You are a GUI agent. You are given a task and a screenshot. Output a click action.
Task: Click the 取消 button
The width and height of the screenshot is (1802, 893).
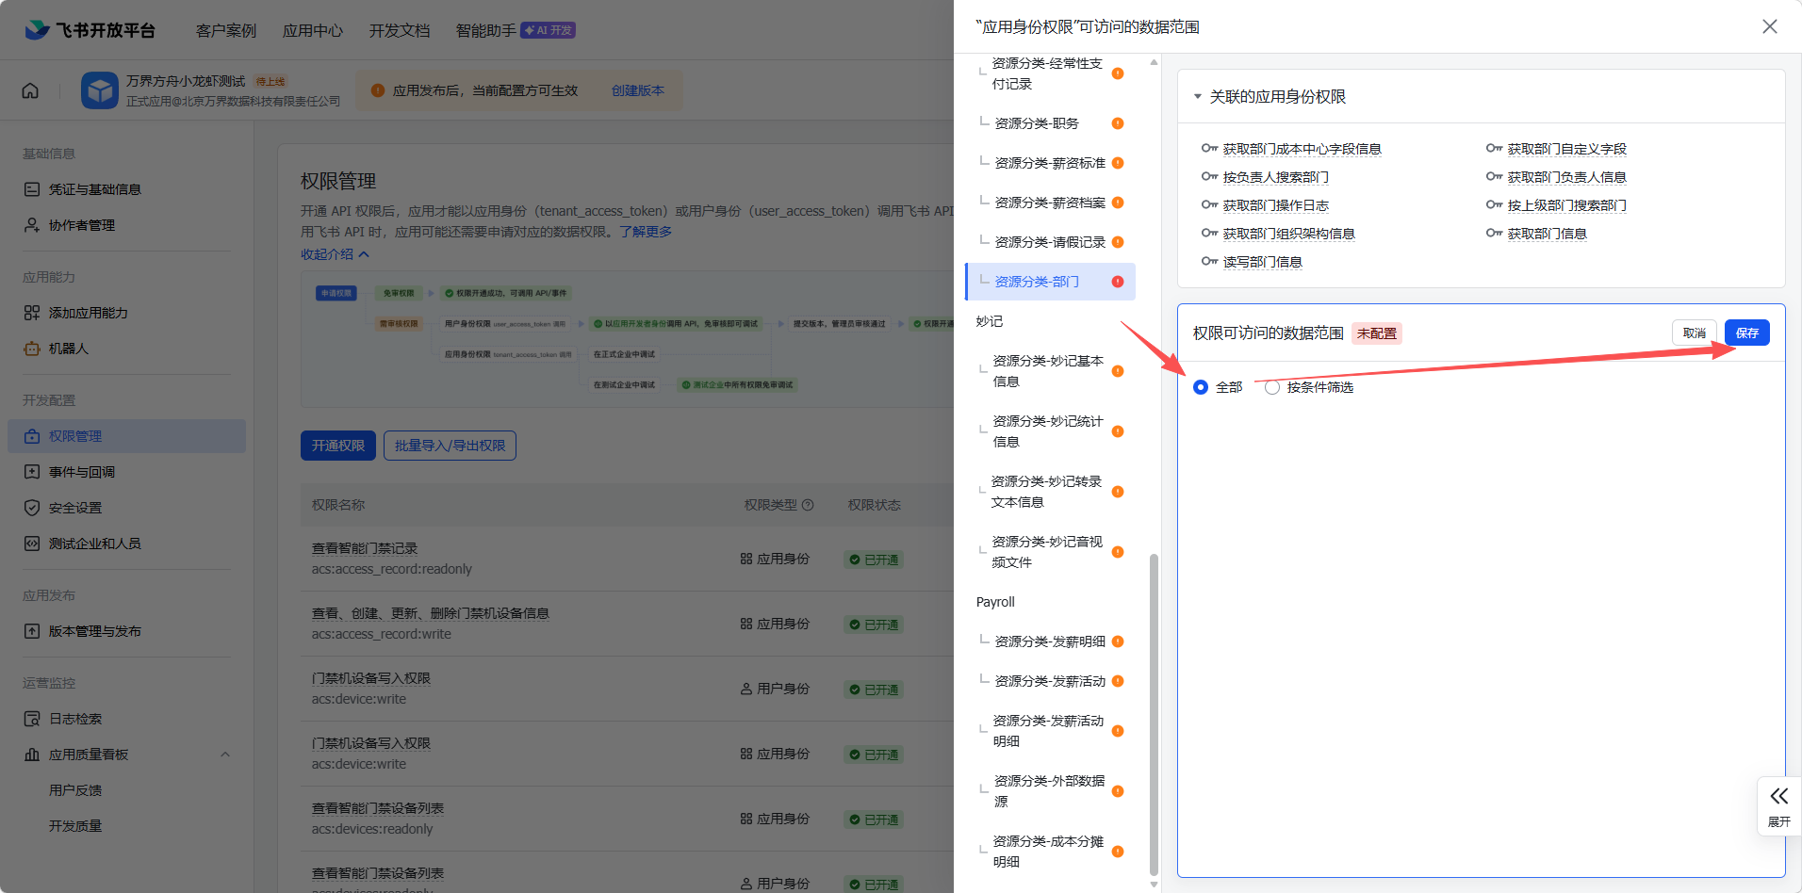tap(1694, 333)
